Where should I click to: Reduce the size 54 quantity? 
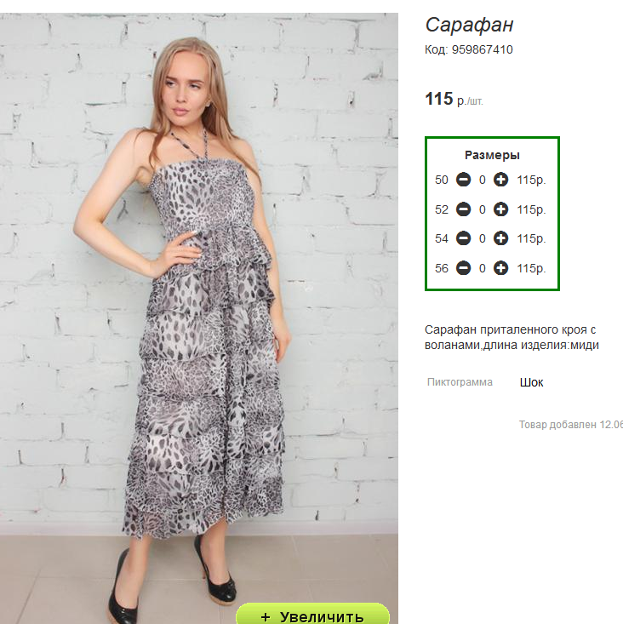click(463, 239)
